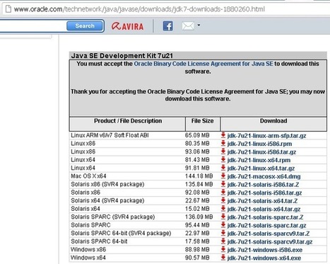Click the 'Linux ARM v6/v7 Soft Float ABI' description
This screenshot has width=330, height=264.
pyautogui.click(x=110, y=135)
